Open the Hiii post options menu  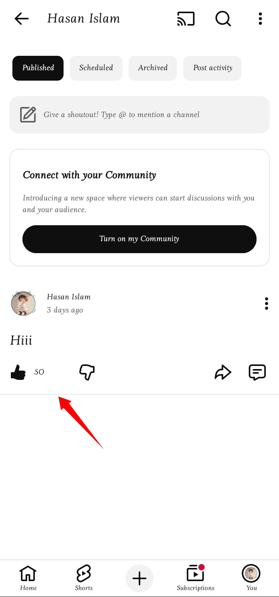pyautogui.click(x=267, y=304)
